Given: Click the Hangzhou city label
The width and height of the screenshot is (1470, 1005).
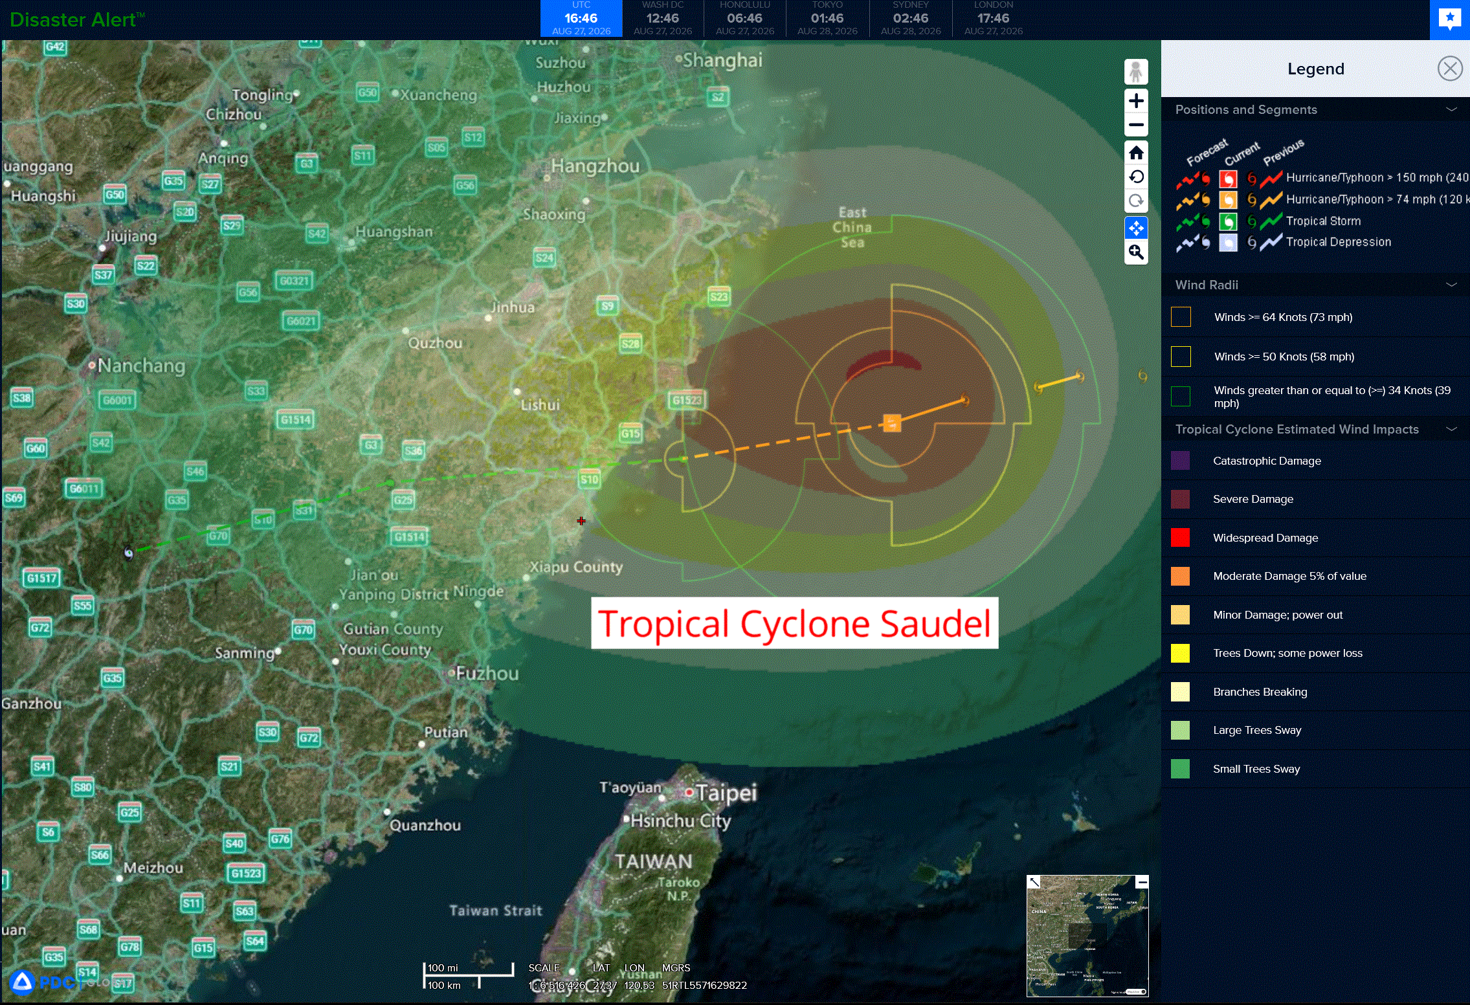Looking at the screenshot, I should (595, 166).
